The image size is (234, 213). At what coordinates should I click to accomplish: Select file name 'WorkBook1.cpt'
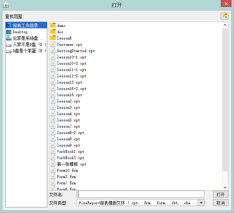70,151
